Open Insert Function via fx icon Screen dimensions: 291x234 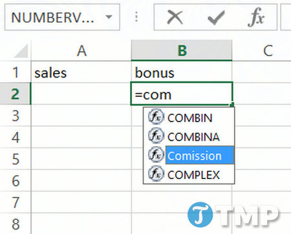click(x=256, y=17)
